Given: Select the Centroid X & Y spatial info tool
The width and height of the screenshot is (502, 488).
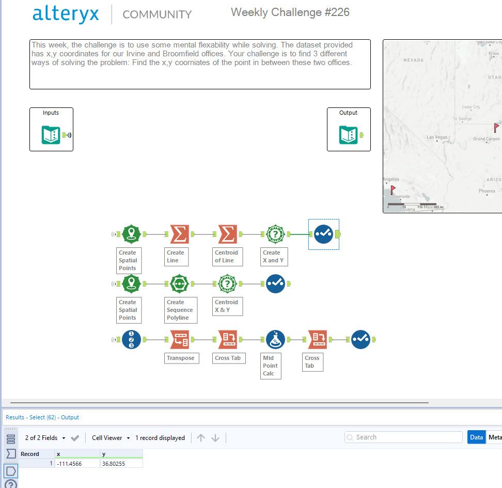Looking at the screenshot, I should coord(227,284).
